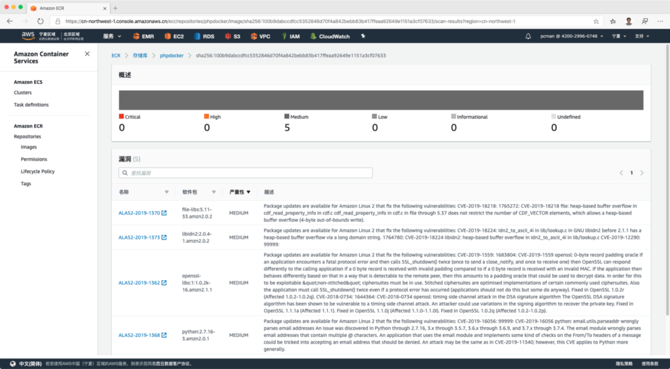The width and height of the screenshot is (670, 369).
Task: Select Lifecycle Policy in the sidebar
Action: point(37,171)
